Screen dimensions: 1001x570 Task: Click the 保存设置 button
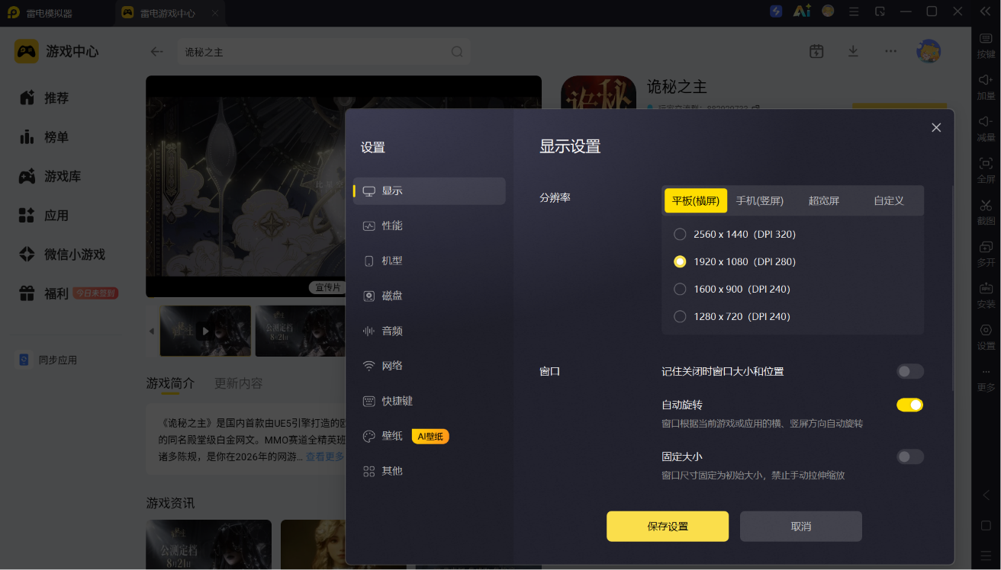click(668, 527)
